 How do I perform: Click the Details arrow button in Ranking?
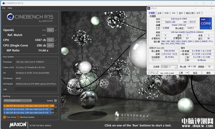(55, 101)
